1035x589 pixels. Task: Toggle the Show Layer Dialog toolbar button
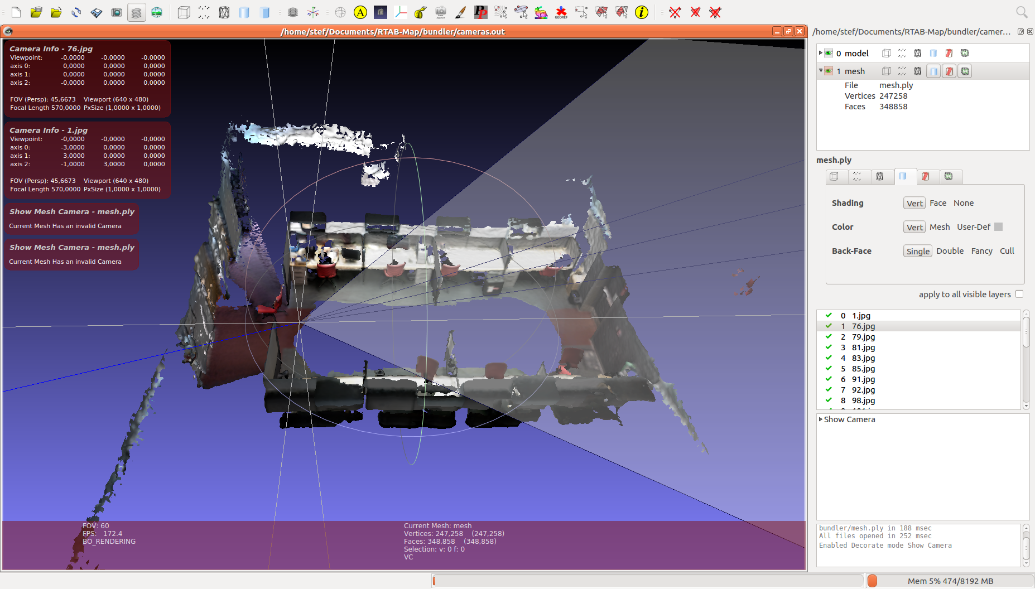pyautogui.click(x=136, y=12)
